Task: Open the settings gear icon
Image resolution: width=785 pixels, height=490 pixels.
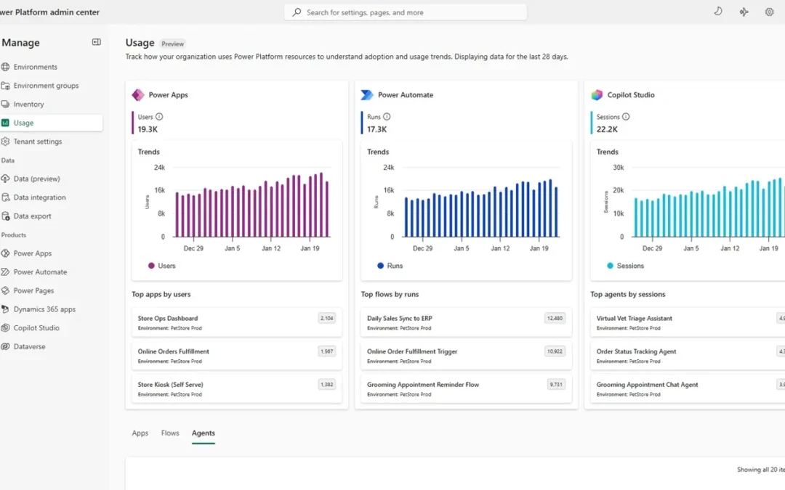Action: pyautogui.click(x=770, y=12)
